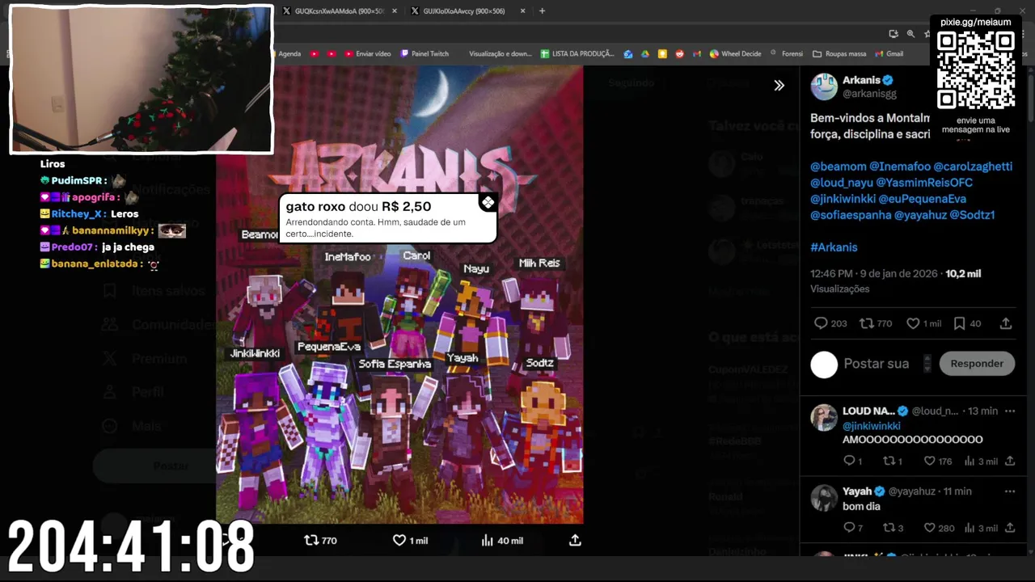Viewport: 1035px width, 582px height.
Task: Open more options on Yayah reply
Action: (x=1009, y=491)
